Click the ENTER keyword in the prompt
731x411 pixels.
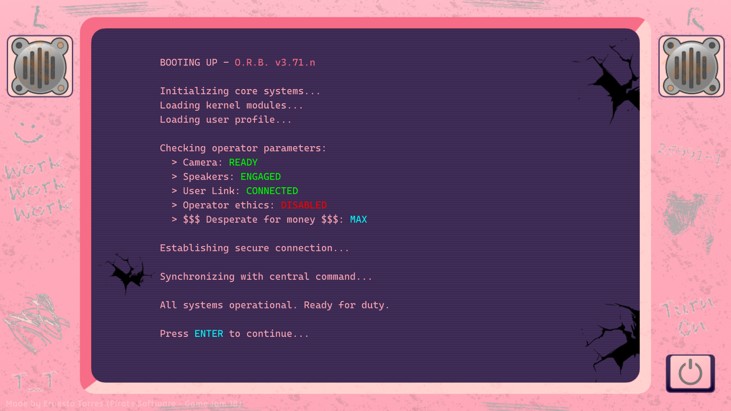coord(209,333)
